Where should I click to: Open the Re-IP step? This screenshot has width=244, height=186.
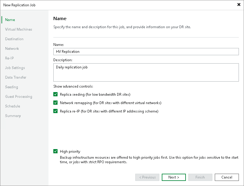point(9,58)
